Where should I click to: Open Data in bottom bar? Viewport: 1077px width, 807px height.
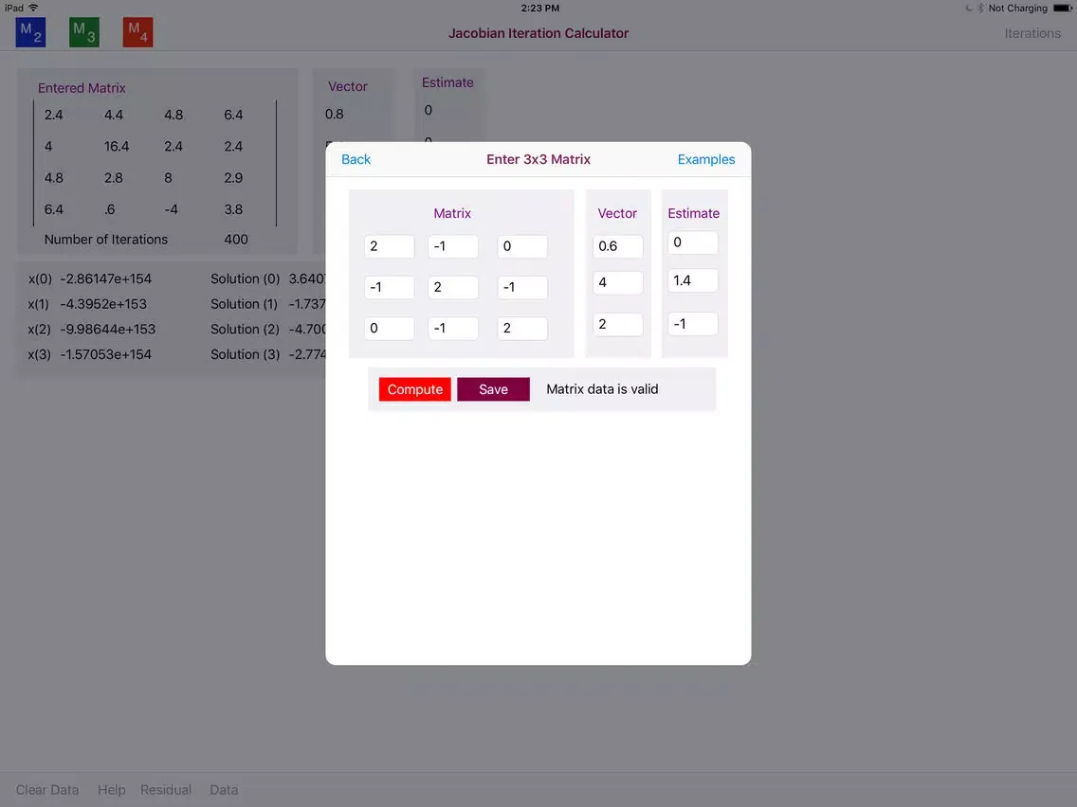click(224, 790)
